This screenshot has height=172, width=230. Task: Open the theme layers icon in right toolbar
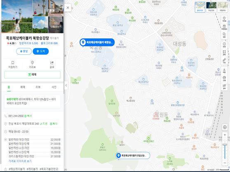pyautogui.click(x=224, y=35)
